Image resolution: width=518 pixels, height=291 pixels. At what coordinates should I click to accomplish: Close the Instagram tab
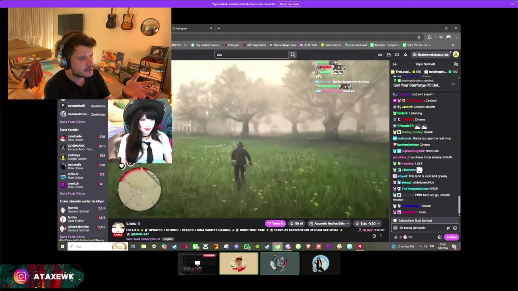point(211,28)
